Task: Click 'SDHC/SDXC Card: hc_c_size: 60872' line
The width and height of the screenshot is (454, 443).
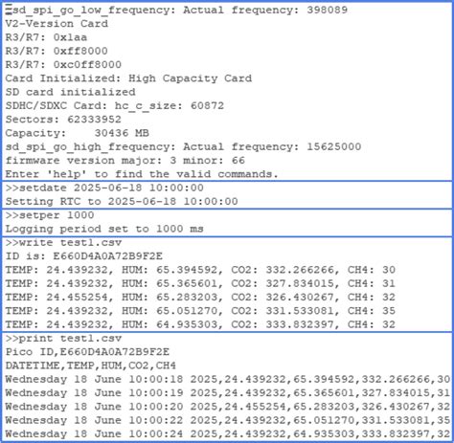Action: [115, 106]
